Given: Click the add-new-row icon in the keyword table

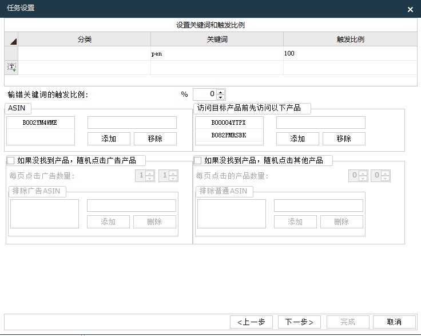Looking at the screenshot, I should [x=11, y=67].
